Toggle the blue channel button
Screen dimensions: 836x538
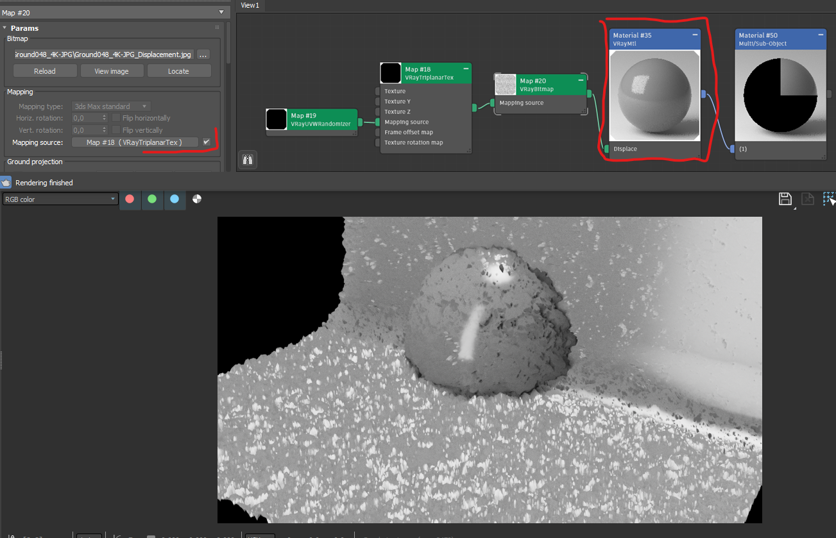[x=175, y=199]
